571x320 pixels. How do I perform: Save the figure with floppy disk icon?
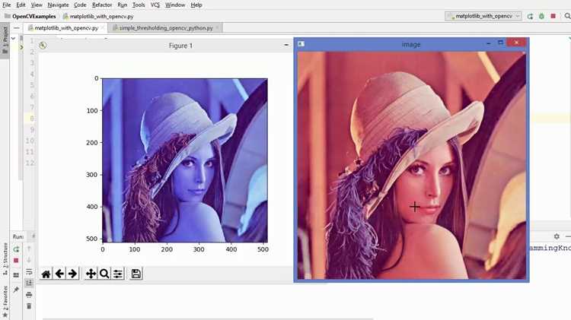coord(136,274)
